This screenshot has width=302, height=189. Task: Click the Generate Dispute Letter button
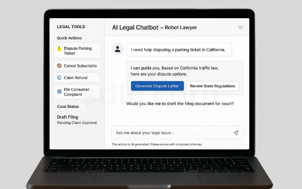click(157, 86)
